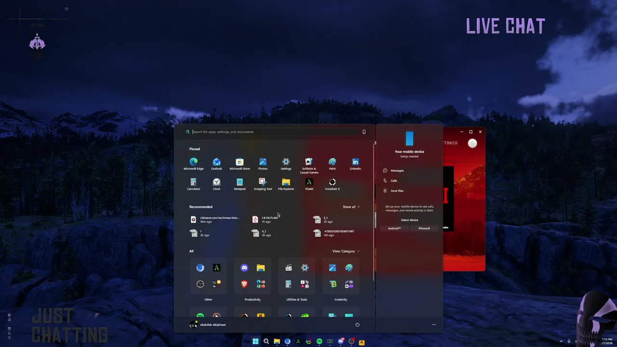Image resolution: width=617 pixels, height=347 pixels.
Task: Launch the FiveM pinned app
Action: [x=309, y=184]
